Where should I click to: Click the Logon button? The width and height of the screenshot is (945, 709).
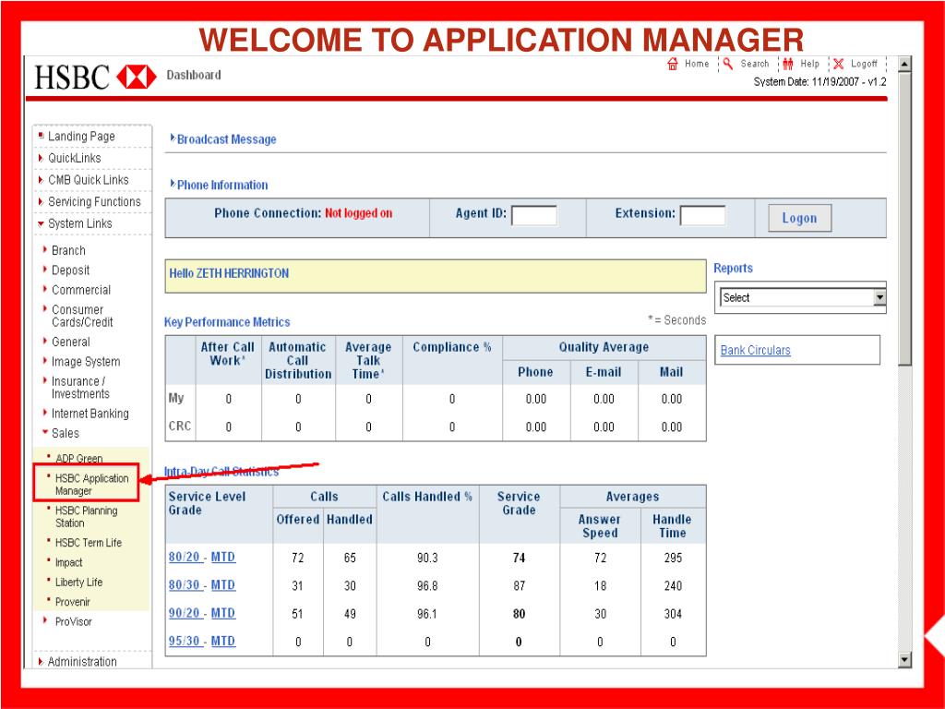coord(800,218)
